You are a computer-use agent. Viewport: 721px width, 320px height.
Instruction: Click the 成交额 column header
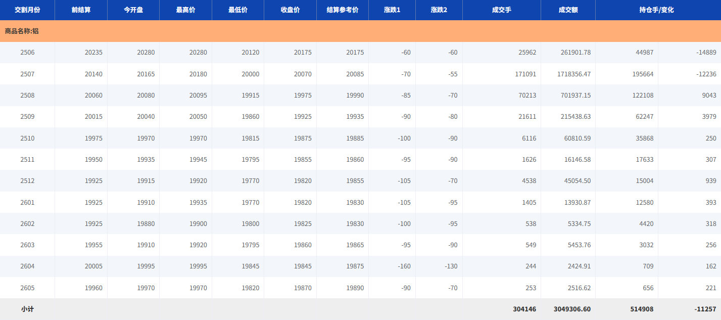click(x=568, y=10)
